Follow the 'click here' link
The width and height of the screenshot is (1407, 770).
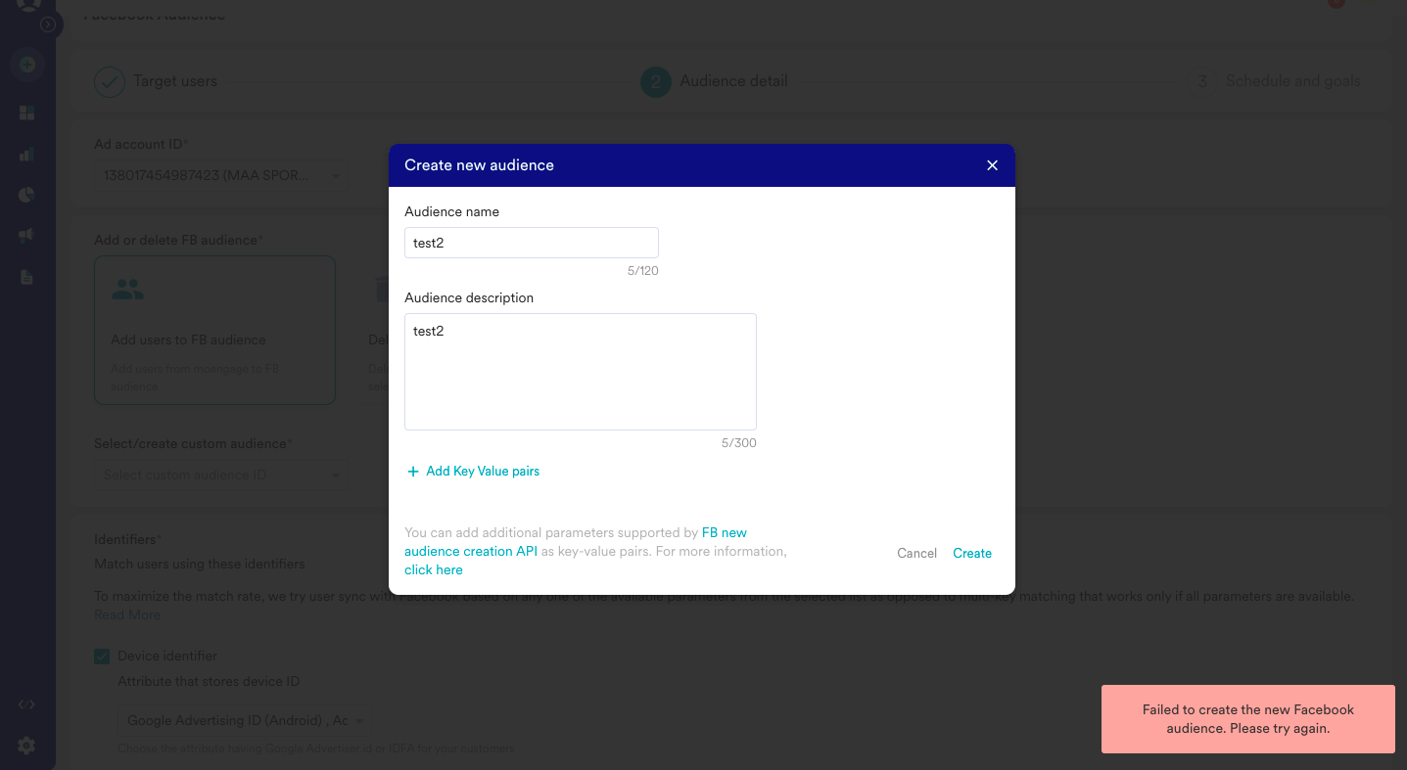click(x=434, y=569)
